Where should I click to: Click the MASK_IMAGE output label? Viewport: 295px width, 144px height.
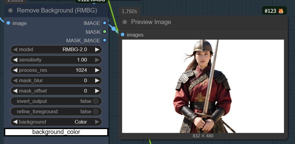(83, 40)
